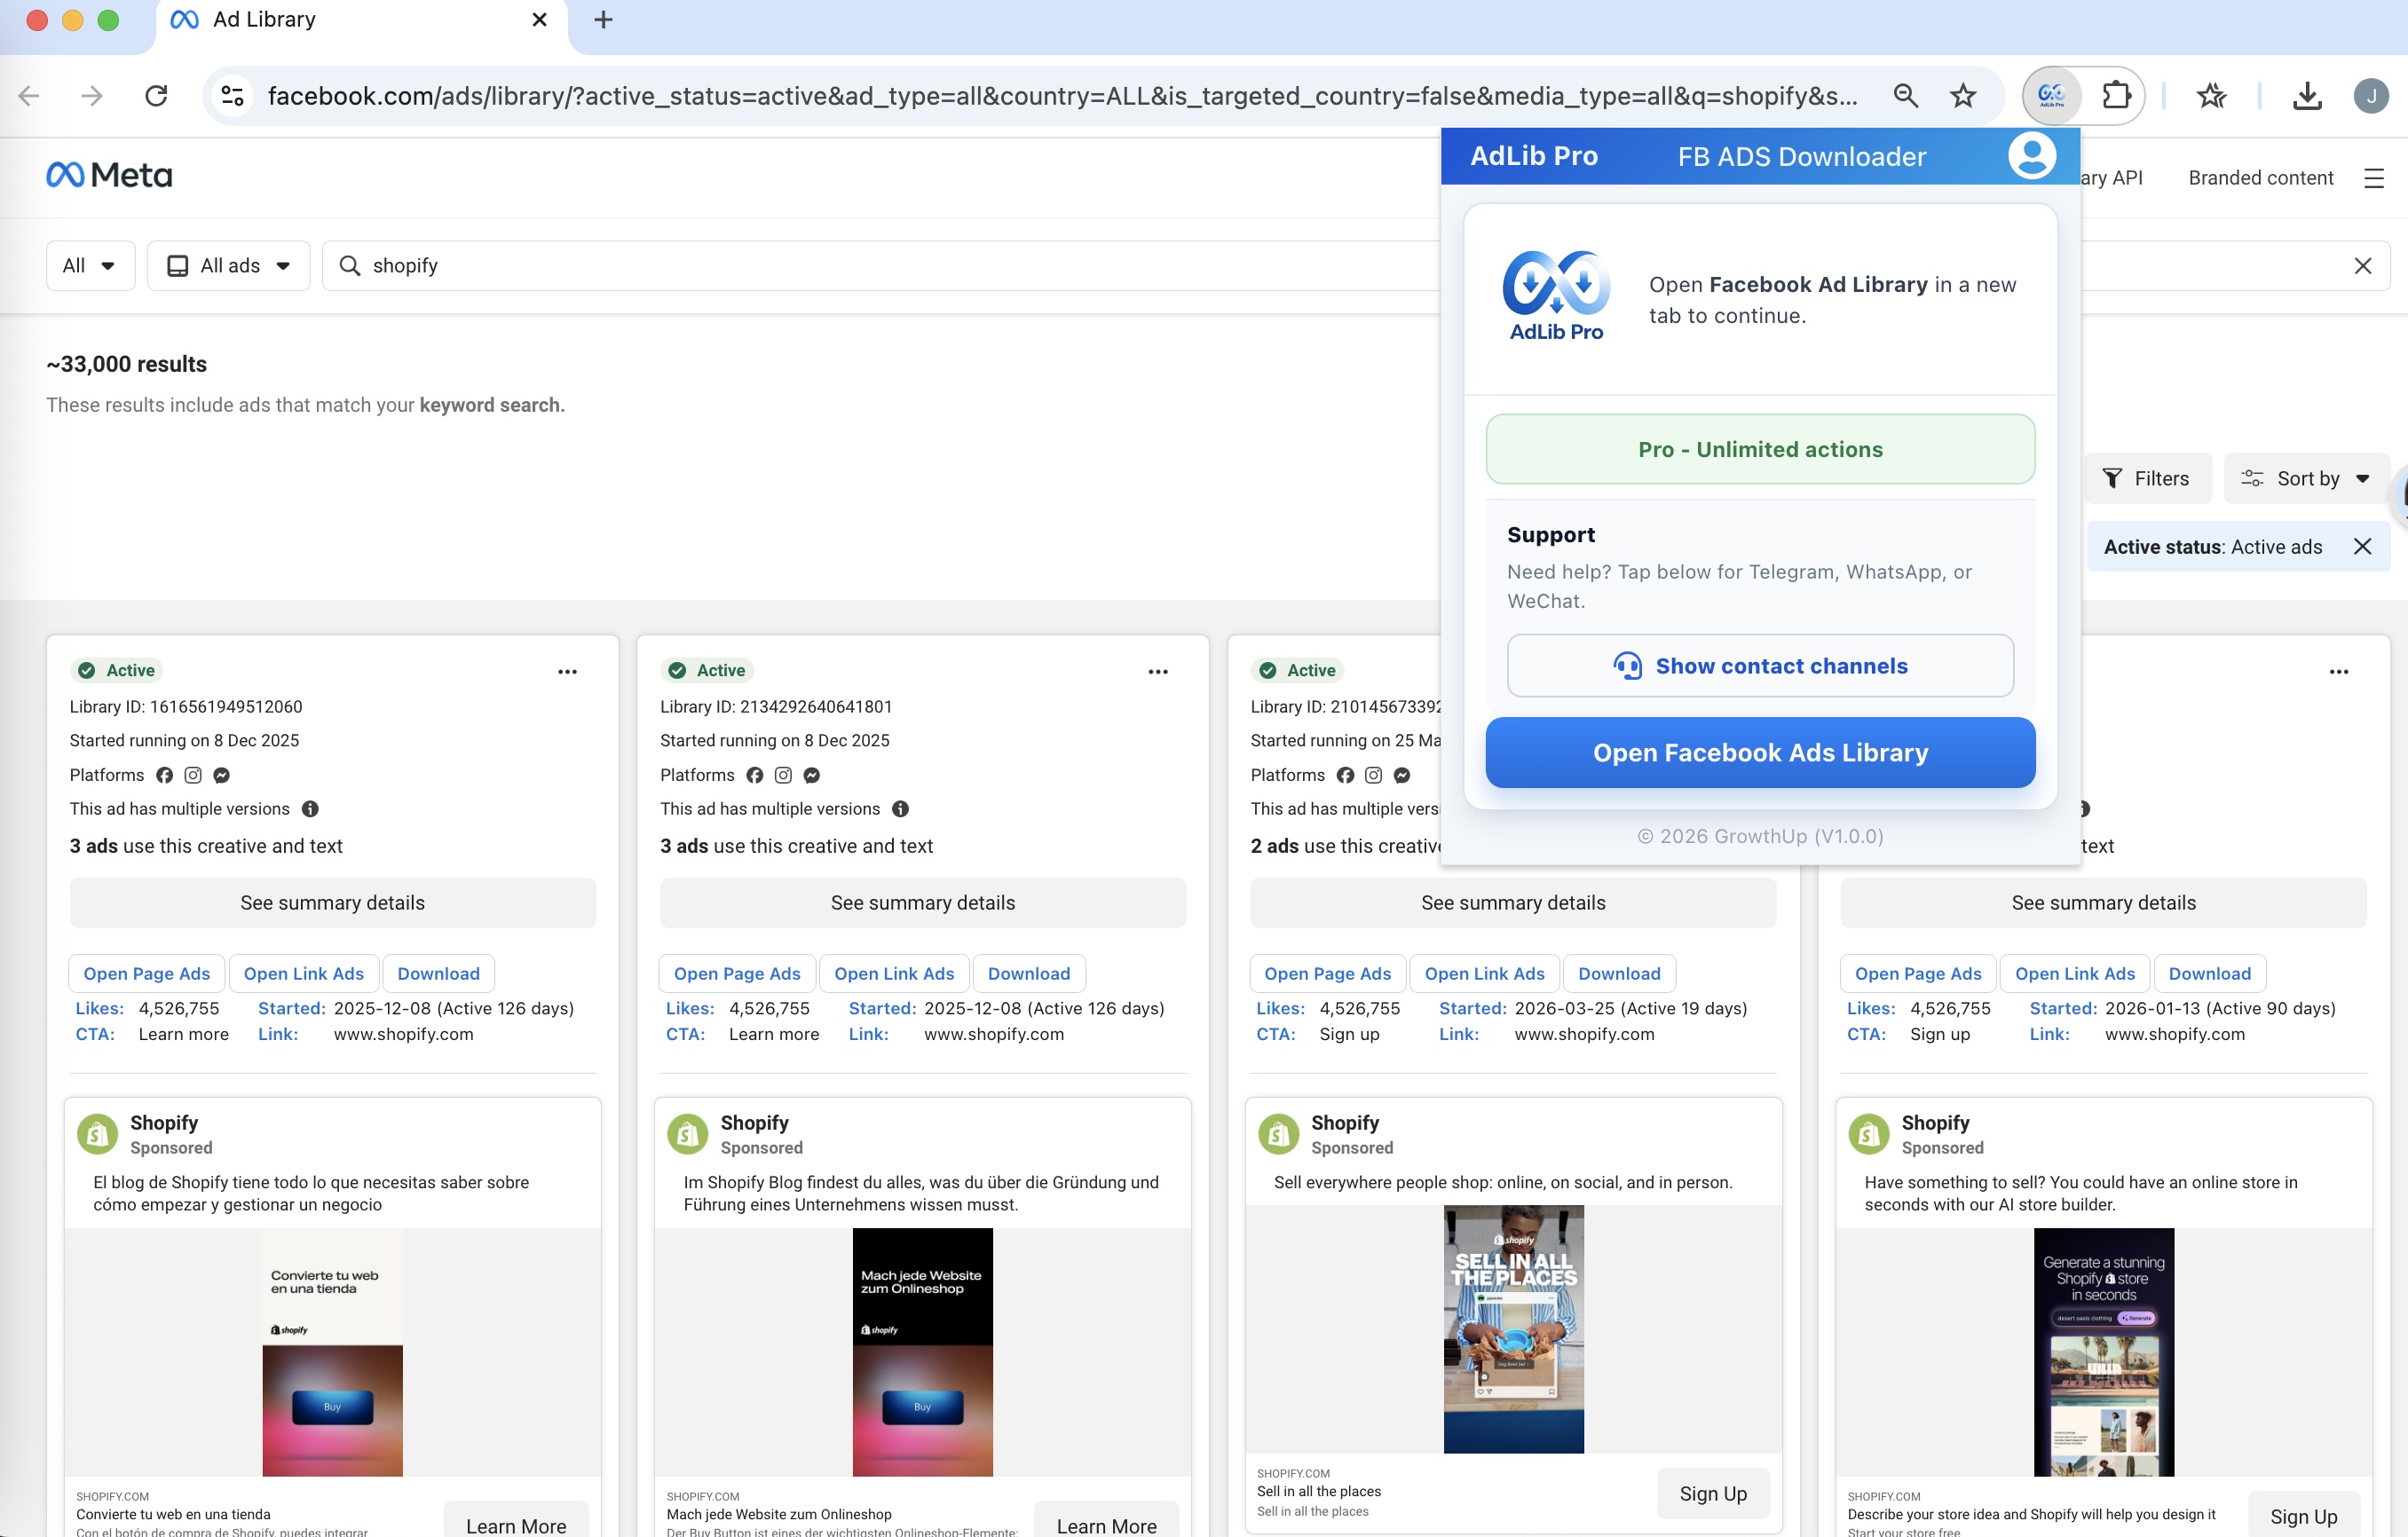Click Sign Up on Sell in all the places ad
Screen dimensions: 2408x1537
coord(1713,1494)
